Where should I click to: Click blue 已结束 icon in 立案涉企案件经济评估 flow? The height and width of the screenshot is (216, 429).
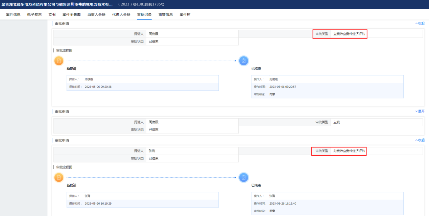[243, 61]
